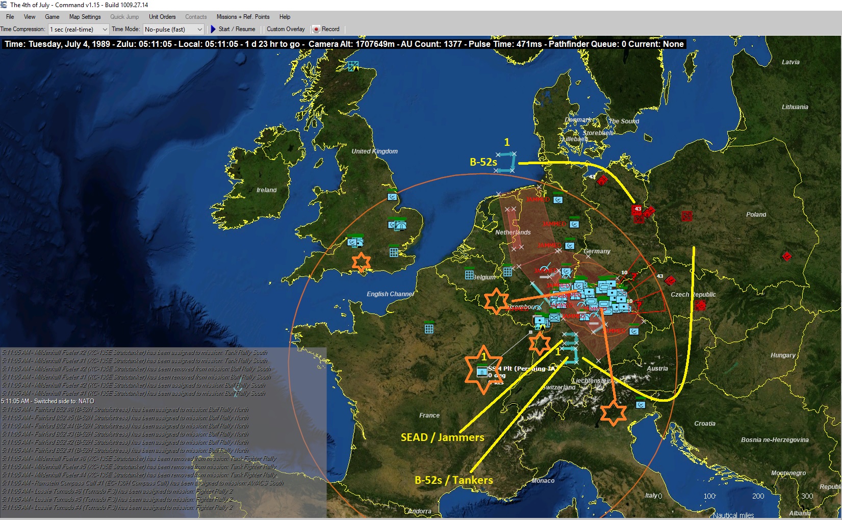Open the Game menu
842x520 pixels.
point(52,17)
